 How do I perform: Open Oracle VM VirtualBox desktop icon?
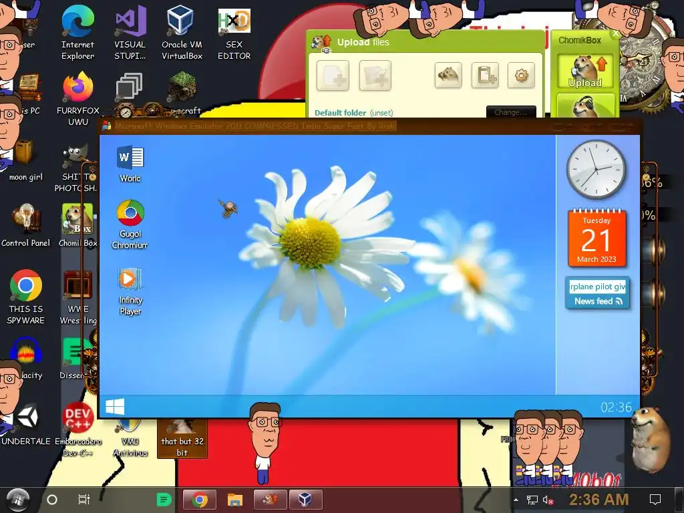coord(182,33)
